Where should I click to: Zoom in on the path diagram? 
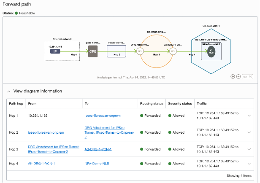click(x=233, y=77)
